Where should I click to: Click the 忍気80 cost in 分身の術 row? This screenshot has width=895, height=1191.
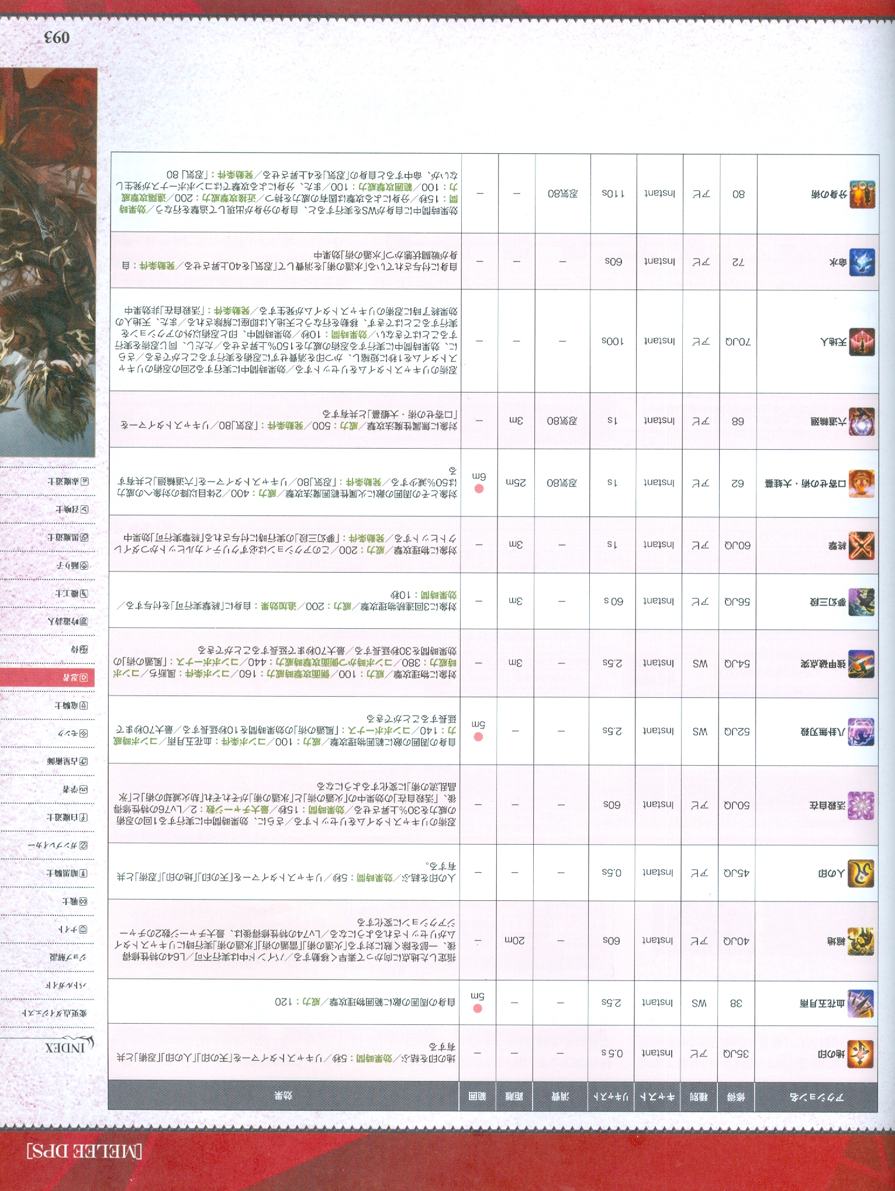click(562, 193)
